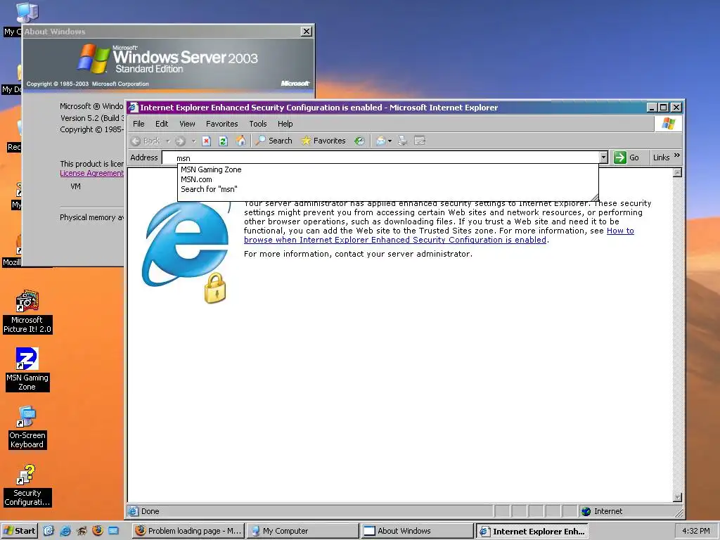This screenshot has height=540, width=720.
Task: Open the Edit menu
Action: [162, 124]
